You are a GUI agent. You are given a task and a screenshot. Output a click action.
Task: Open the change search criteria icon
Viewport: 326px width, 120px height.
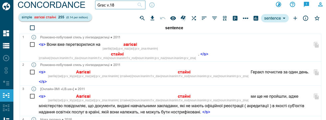coord(142,18)
